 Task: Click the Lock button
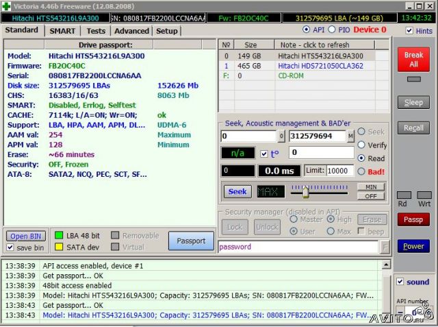[235, 227]
